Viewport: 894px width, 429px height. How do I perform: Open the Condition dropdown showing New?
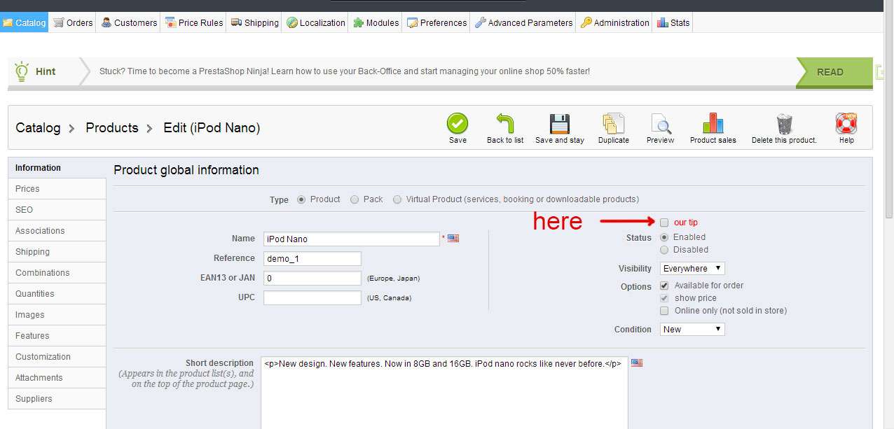pyautogui.click(x=692, y=329)
